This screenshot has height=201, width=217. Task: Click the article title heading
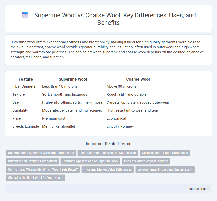coord(115,19)
